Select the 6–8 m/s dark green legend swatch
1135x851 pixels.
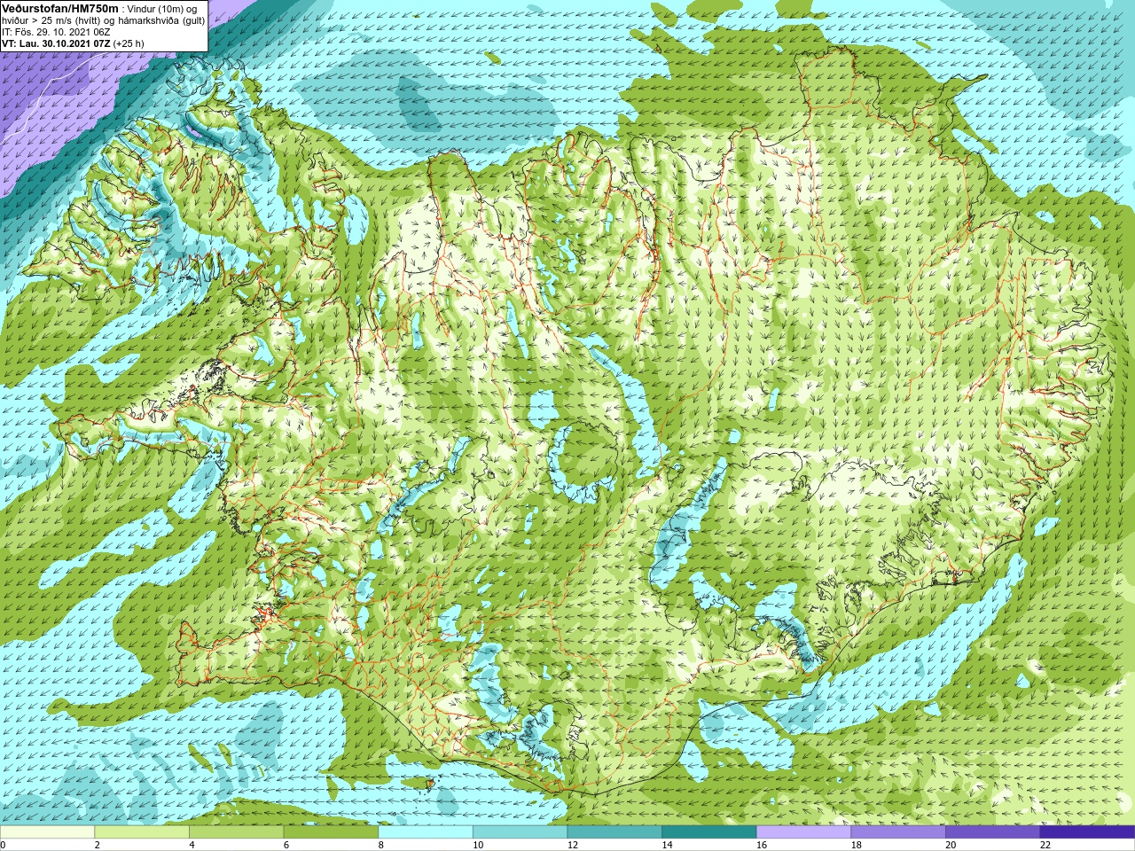[331, 832]
